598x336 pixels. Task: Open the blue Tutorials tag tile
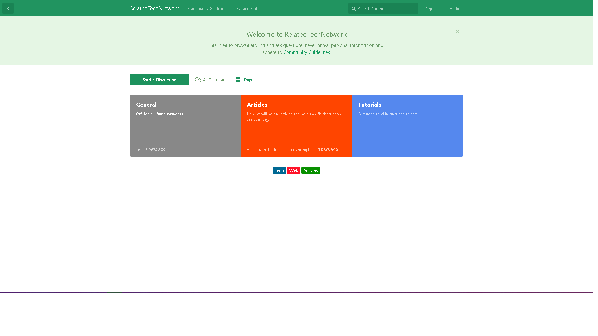(x=369, y=105)
